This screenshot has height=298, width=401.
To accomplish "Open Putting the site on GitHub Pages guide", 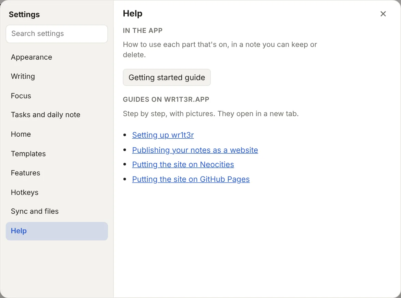I will click(x=191, y=179).
